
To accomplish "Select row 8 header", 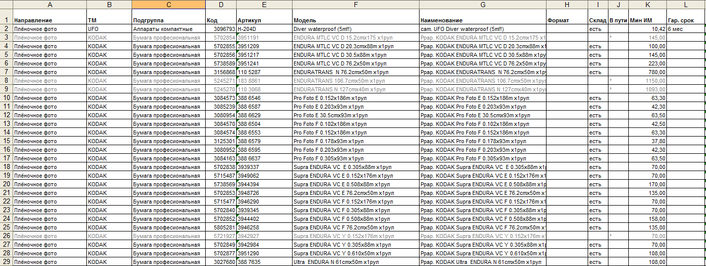I will pos(7,80).
